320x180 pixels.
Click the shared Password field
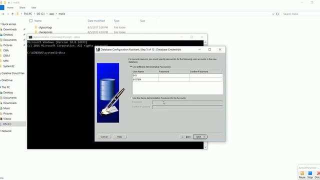[187, 102]
